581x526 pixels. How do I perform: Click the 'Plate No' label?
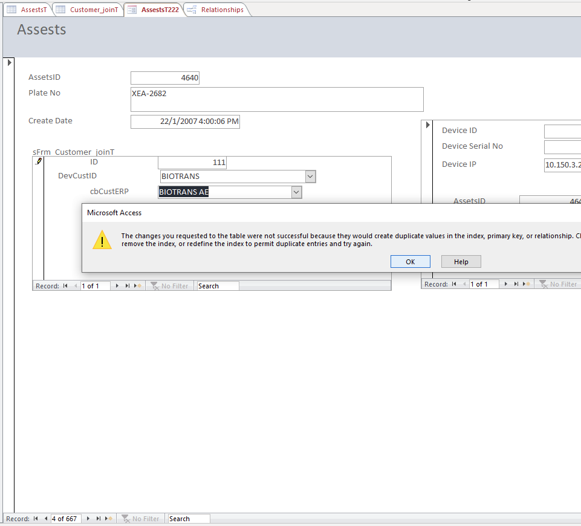(45, 93)
